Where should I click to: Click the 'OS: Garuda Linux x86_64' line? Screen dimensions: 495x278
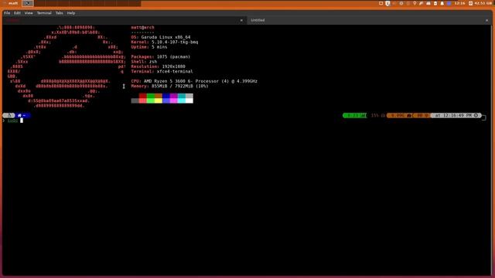point(161,37)
